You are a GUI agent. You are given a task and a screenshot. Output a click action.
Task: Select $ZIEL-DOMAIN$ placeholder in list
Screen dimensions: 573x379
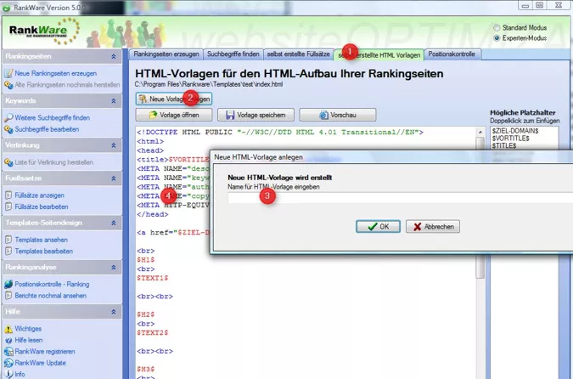click(x=515, y=131)
